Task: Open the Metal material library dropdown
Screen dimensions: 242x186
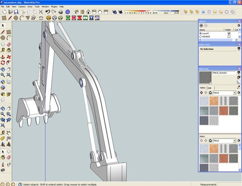Action: click(x=235, y=93)
